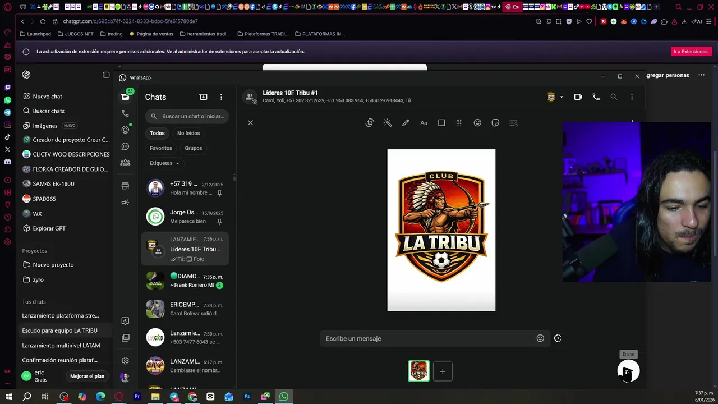Click the caption field Escribe un mensaje
718x404 pixels.
point(429,338)
